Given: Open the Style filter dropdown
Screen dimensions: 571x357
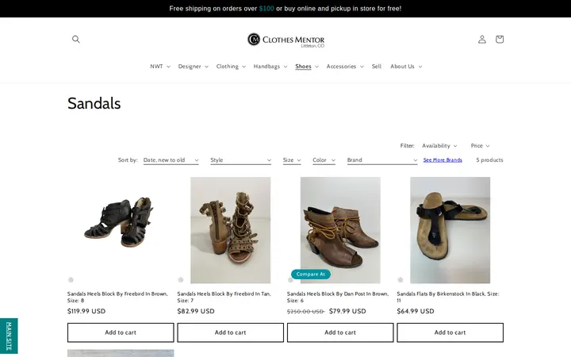Looking at the screenshot, I should coord(241,160).
